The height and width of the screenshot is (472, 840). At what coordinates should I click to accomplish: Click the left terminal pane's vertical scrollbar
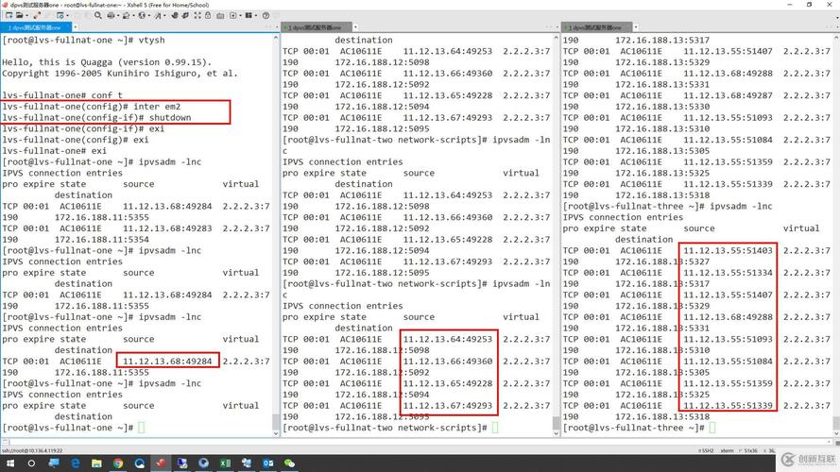[276, 227]
